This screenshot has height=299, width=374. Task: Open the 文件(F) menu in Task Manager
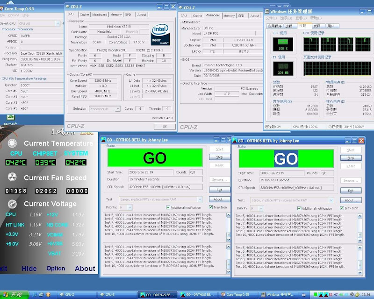tap(271, 18)
